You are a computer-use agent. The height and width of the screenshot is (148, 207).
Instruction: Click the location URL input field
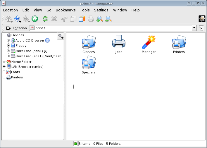pyautogui.click(x=113, y=28)
